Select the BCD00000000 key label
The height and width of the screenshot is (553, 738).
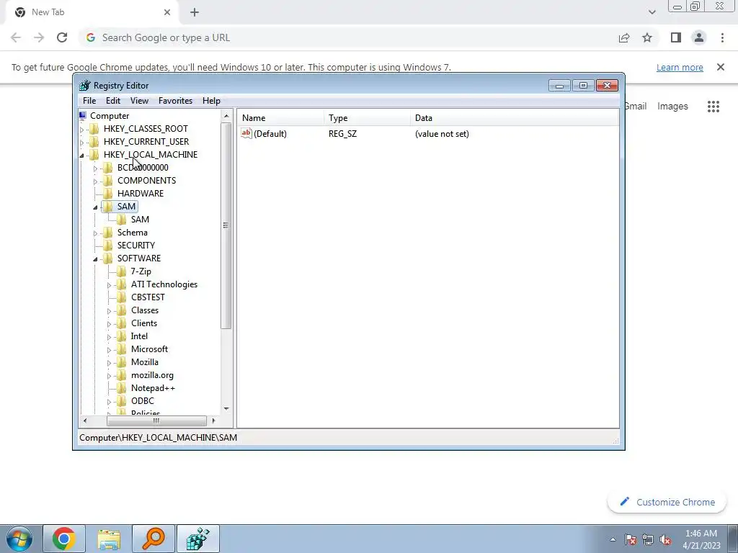point(143,167)
